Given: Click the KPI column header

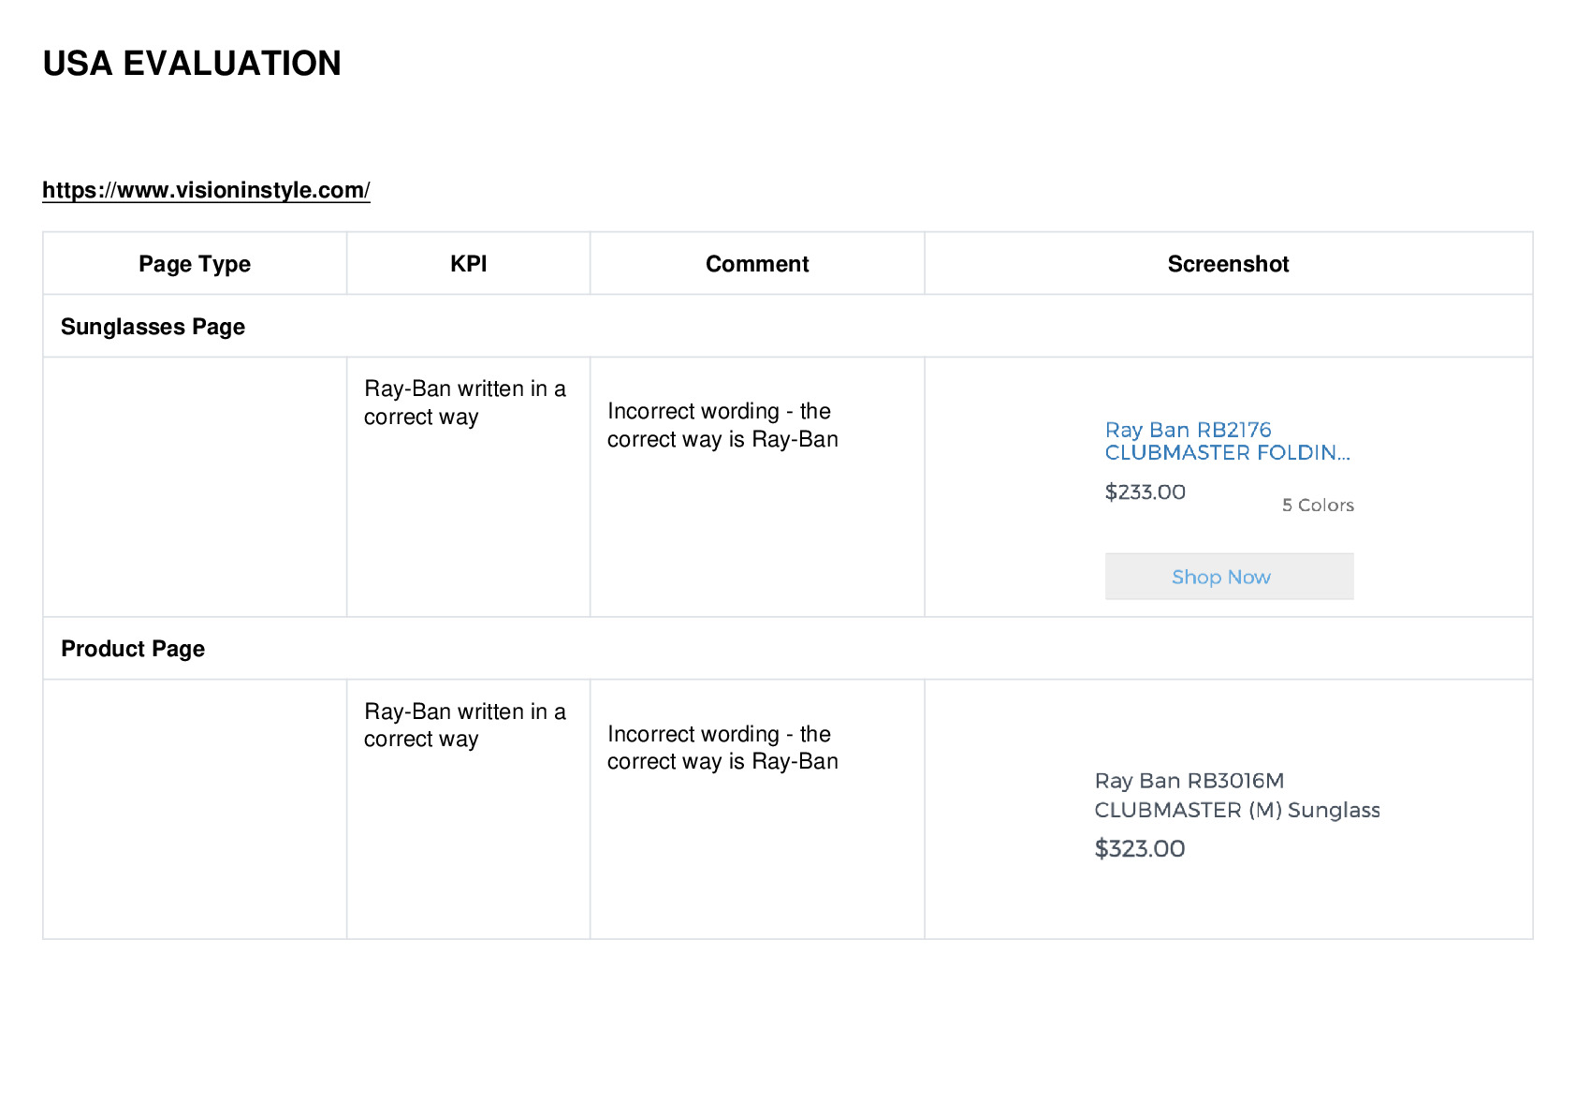Looking at the screenshot, I should [x=468, y=264].
